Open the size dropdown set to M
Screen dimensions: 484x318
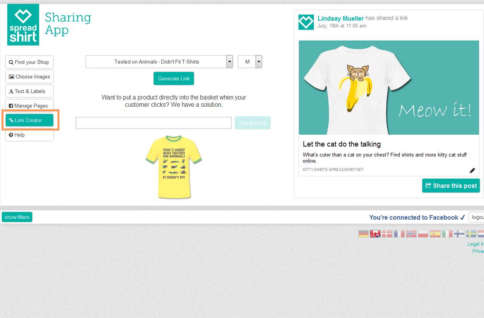[249, 61]
